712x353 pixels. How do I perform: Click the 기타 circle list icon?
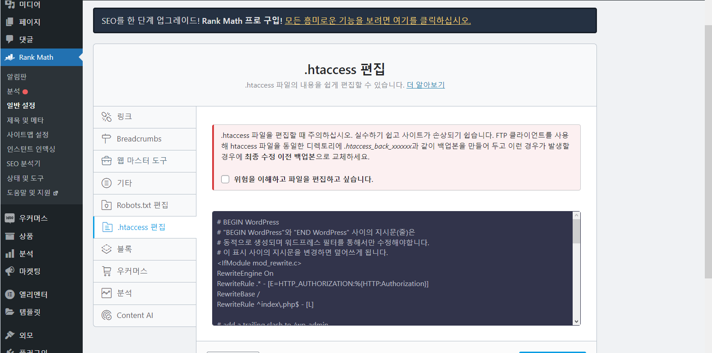pos(107,183)
